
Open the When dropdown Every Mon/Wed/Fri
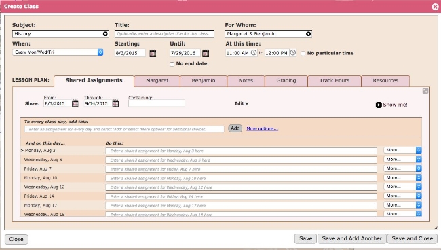click(x=58, y=52)
